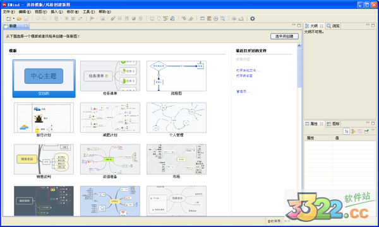This screenshot has width=379, height=227.
Task: Click the Open folder toolbar icon
Action: pos(20,18)
